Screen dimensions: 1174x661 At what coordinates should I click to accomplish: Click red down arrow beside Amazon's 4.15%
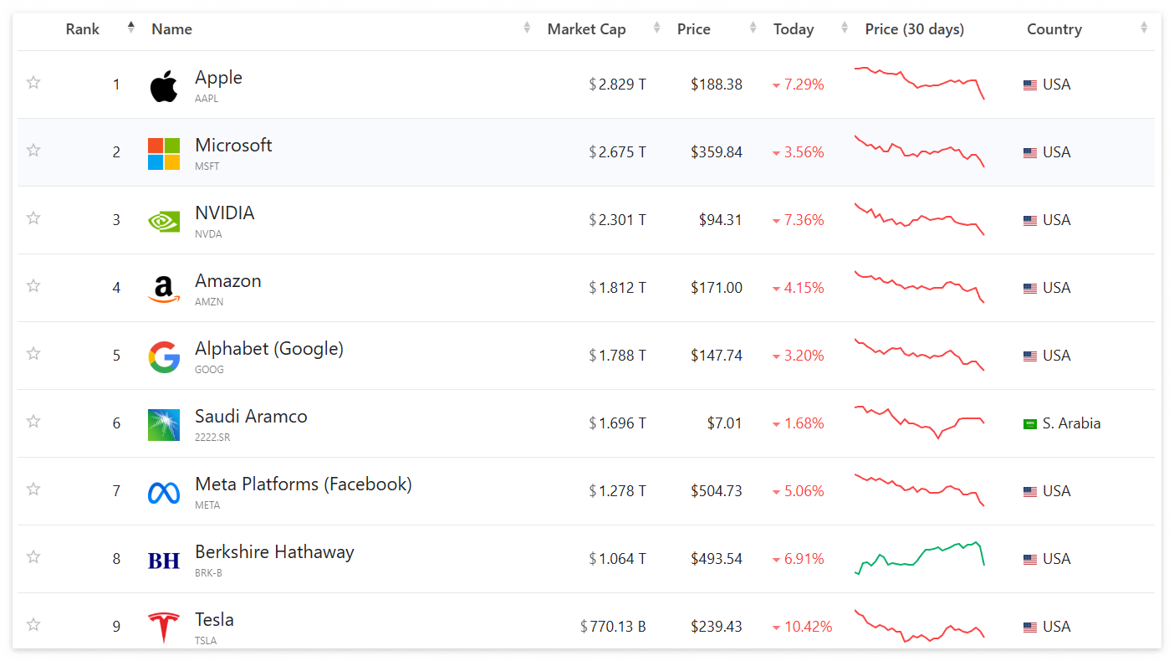[x=777, y=289]
